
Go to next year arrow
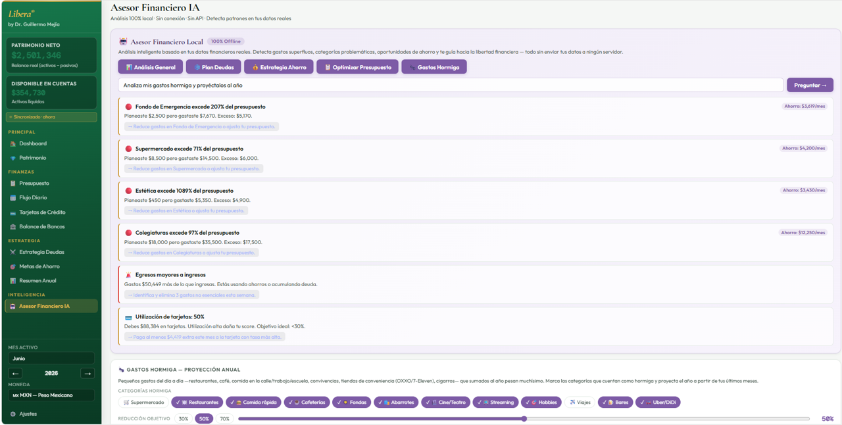(87, 373)
